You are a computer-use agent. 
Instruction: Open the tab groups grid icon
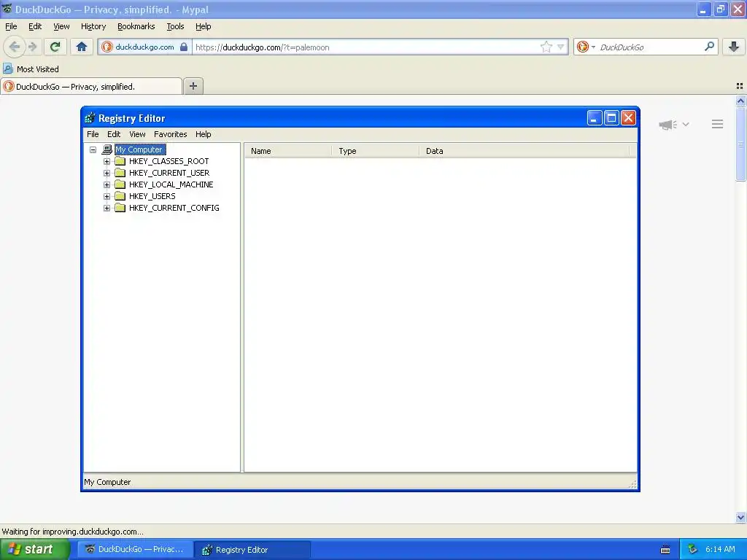(x=740, y=86)
